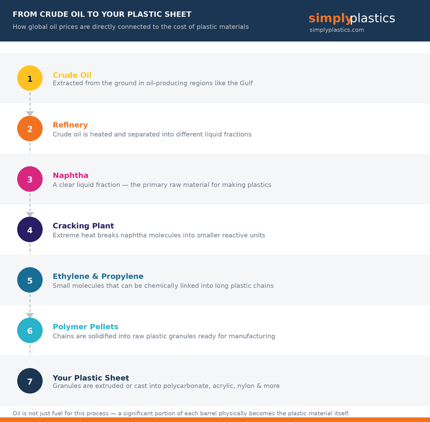This screenshot has height=422, width=430.
Task: Click the Naphtha description text
Action: (x=162, y=185)
